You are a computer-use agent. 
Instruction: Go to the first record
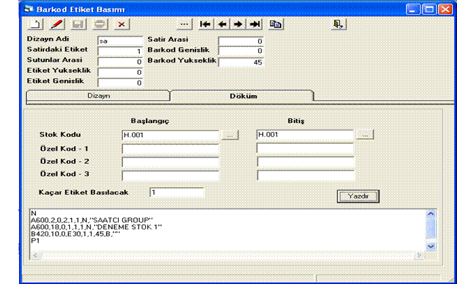point(204,24)
